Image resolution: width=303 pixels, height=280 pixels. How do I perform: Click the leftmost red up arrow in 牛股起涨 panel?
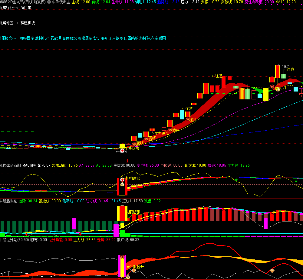26,234
